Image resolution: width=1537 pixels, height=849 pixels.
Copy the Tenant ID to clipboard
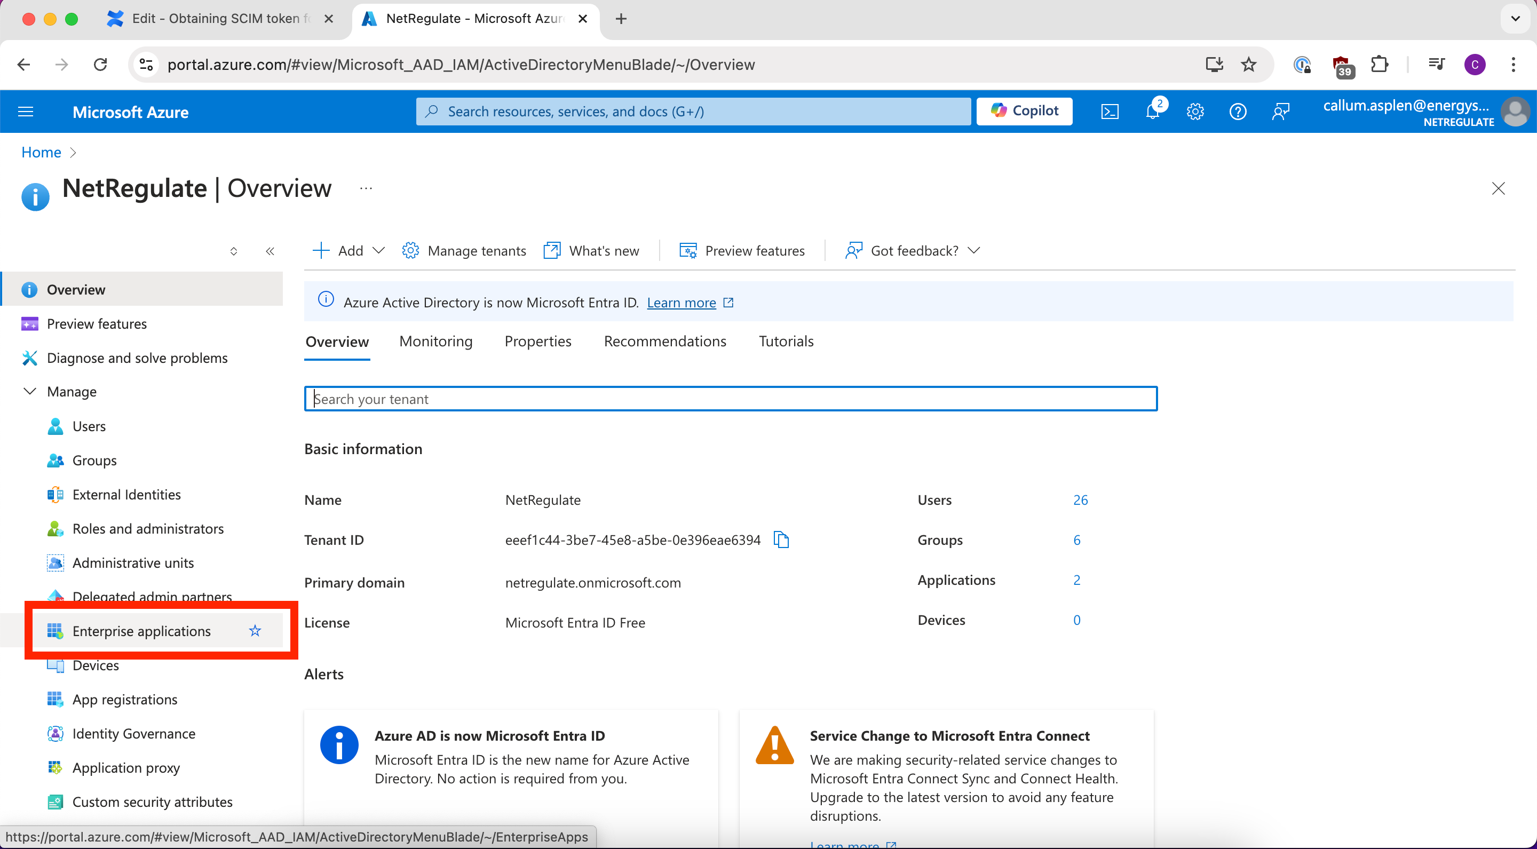point(781,539)
